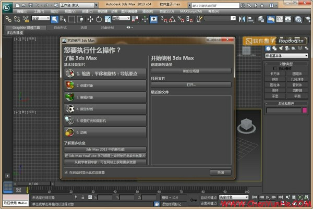
Task: Open the MAXScript(M) menu
Action: tap(191, 11)
